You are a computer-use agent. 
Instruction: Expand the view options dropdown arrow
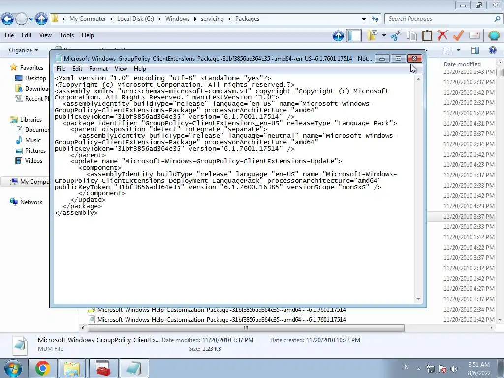458,50
